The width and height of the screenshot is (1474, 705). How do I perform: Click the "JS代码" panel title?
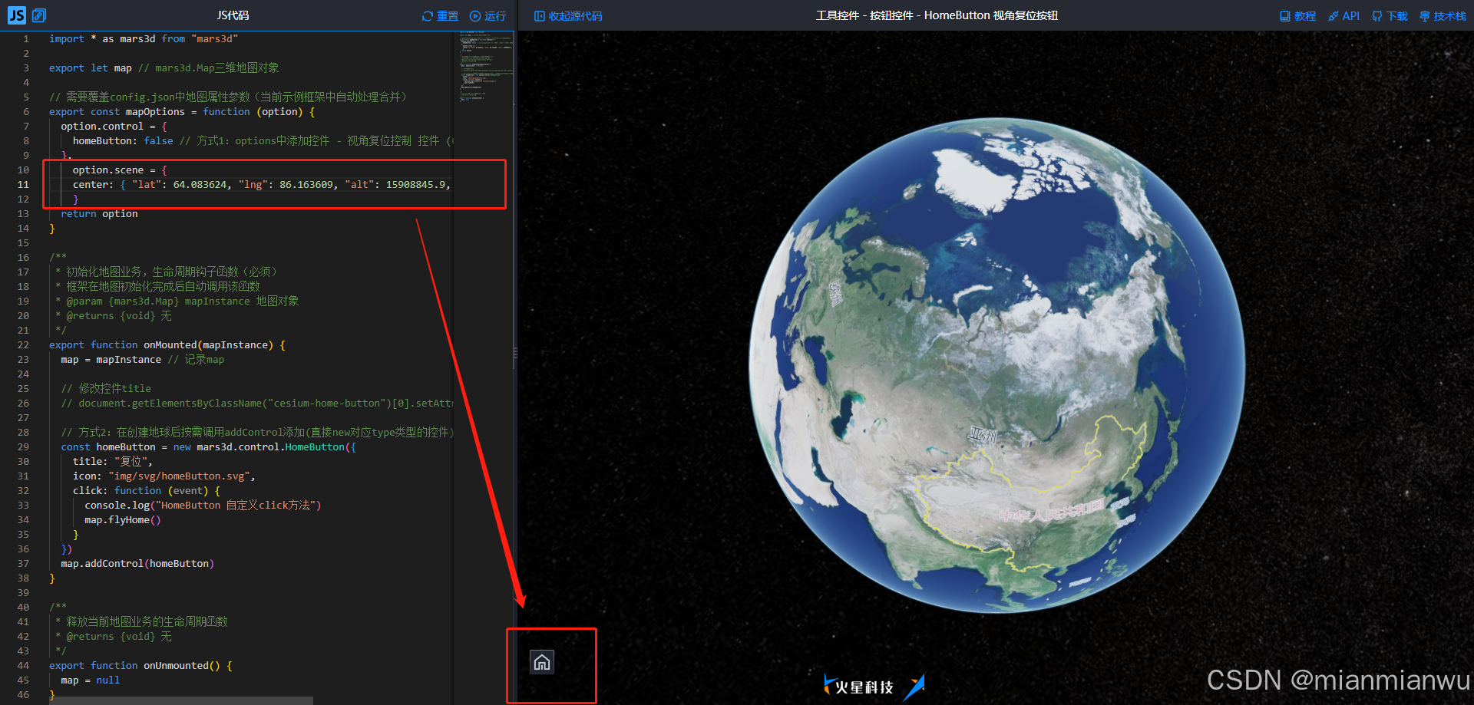233,15
